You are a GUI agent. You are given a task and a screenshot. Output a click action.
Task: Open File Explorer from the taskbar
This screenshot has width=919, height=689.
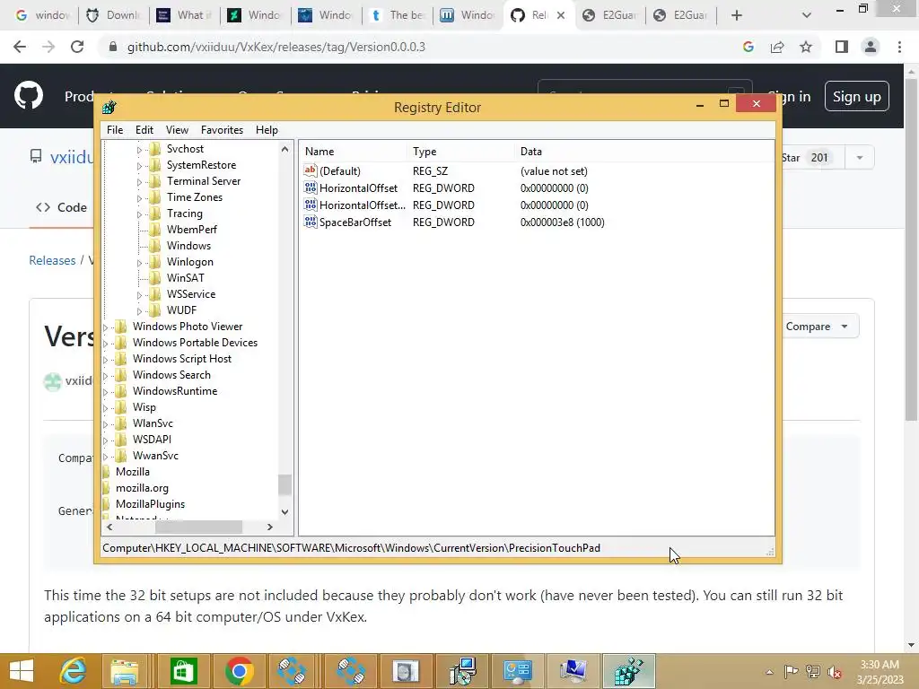point(124,671)
